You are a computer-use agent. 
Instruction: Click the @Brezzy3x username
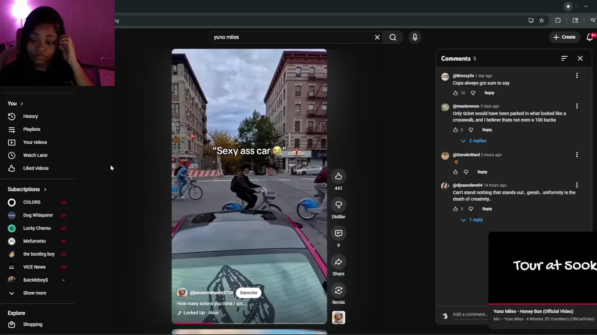coord(463,76)
